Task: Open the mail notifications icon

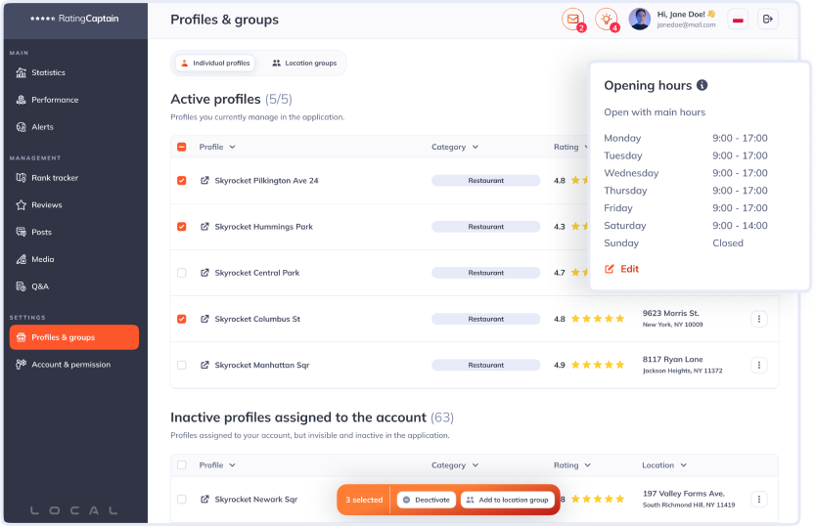Action: tap(572, 19)
